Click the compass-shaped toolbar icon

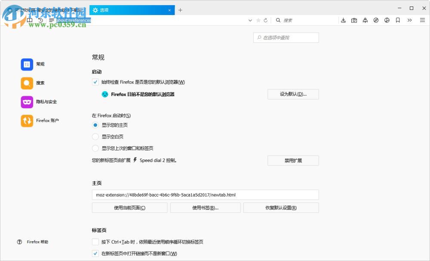point(376,20)
